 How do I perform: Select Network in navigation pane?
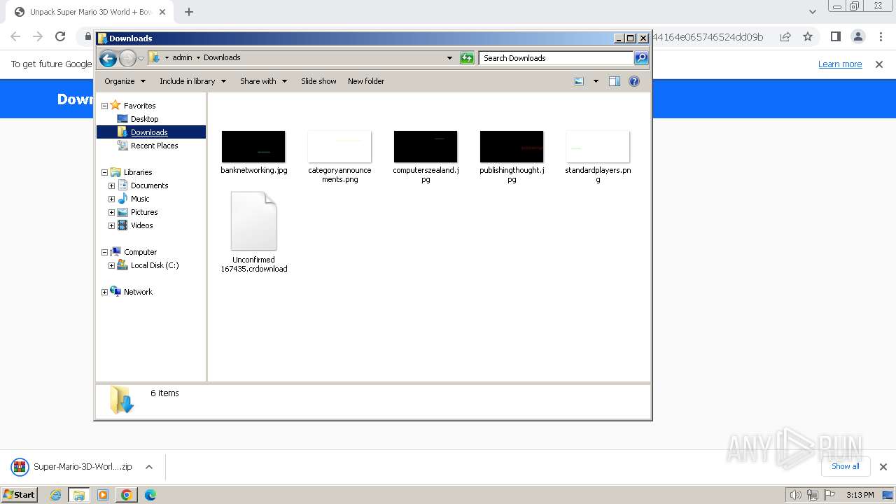[x=137, y=292]
